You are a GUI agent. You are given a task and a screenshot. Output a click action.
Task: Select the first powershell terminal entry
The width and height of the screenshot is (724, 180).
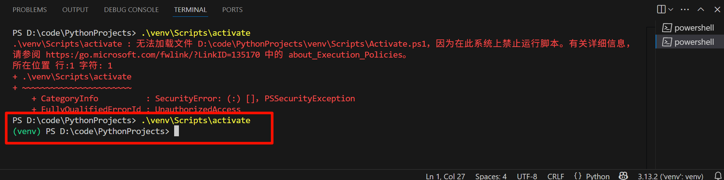pos(690,28)
